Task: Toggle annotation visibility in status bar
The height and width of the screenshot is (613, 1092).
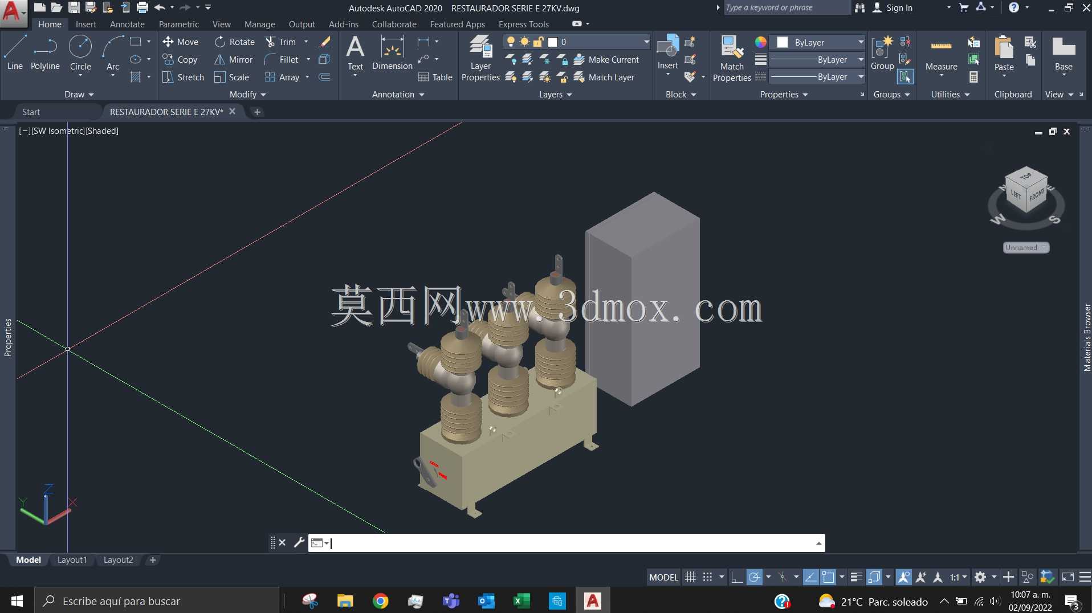Action: [x=903, y=577]
